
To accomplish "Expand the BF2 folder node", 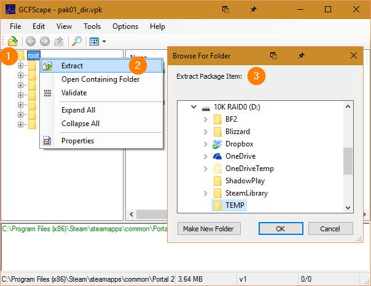I will coord(205,119).
